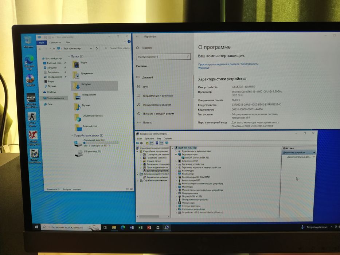Viewport: 340px width, 255px height.
Task: Click Explorer back arrow button
Action: pyautogui.click(x=40, y=49)
